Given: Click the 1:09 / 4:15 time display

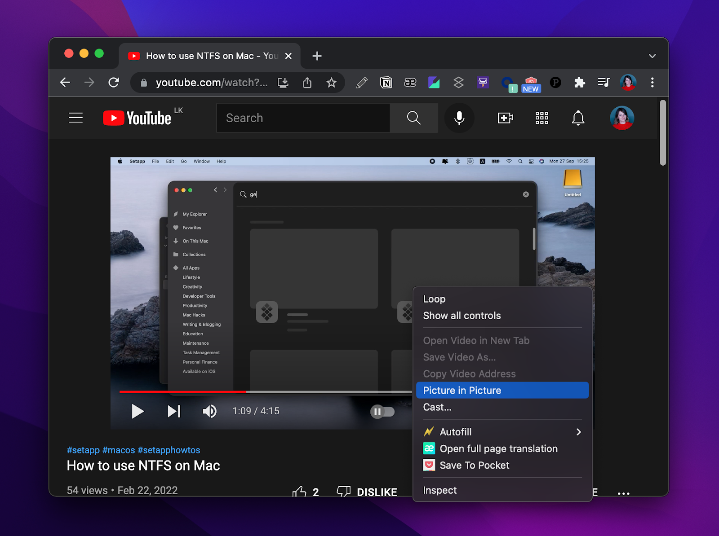Looking at the screenshot, I should tap(256, 411).
